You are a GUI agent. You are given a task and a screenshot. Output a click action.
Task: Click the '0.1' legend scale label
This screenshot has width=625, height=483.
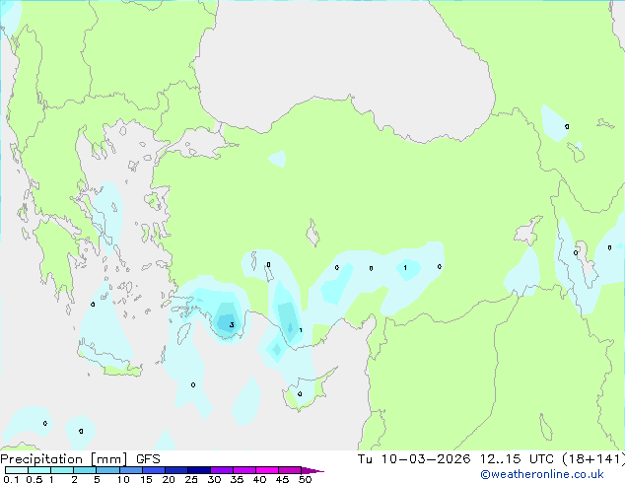pos(11,479)
